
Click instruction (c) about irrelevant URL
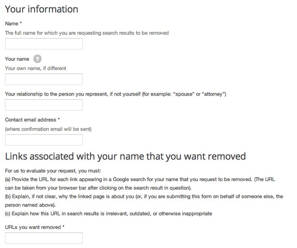pos(108,214)
